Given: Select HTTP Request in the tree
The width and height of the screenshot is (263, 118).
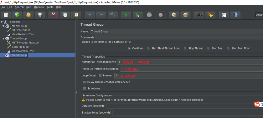Looking at the screenshot, I should click(21, 30).
